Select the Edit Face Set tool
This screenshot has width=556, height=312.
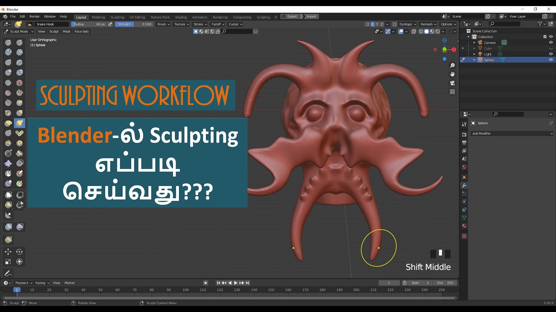[8, 240]
